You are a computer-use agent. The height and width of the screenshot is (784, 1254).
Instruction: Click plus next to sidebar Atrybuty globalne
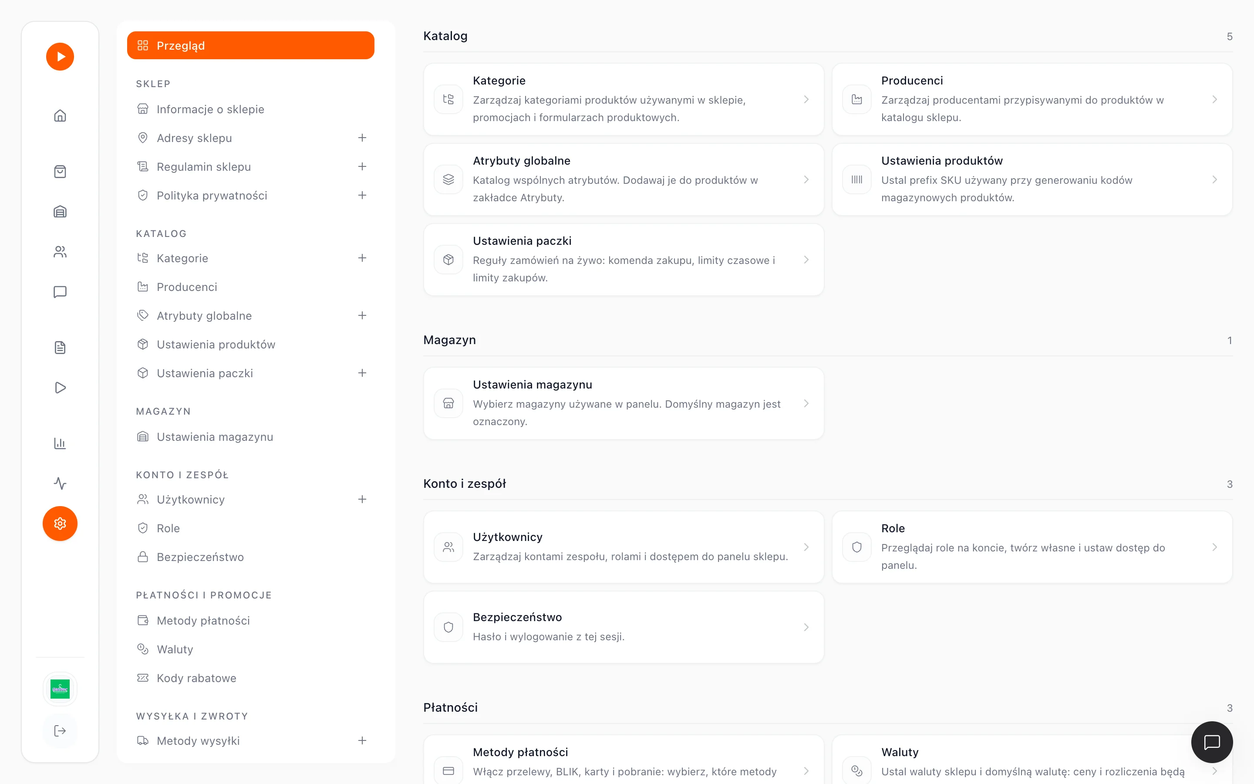(x=362, y=316)
